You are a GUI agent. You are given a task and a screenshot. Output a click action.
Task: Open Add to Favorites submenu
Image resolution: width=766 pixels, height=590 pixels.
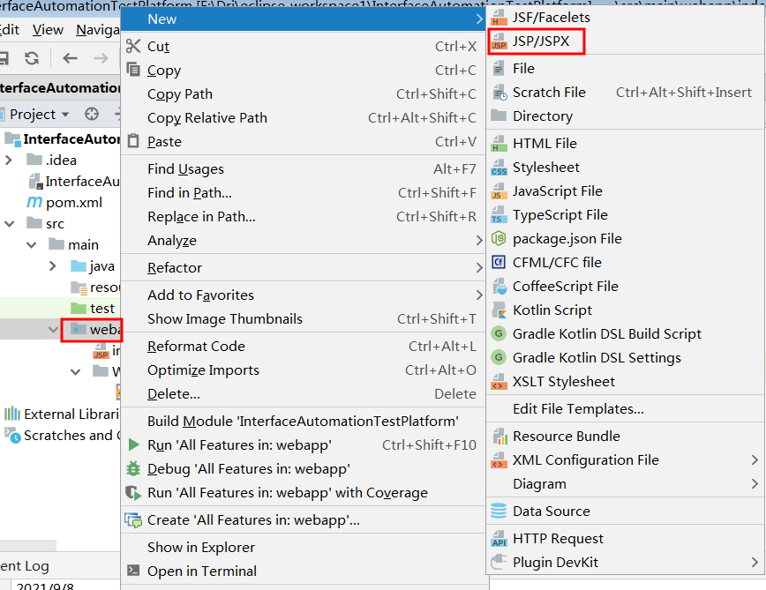(303, 295)
